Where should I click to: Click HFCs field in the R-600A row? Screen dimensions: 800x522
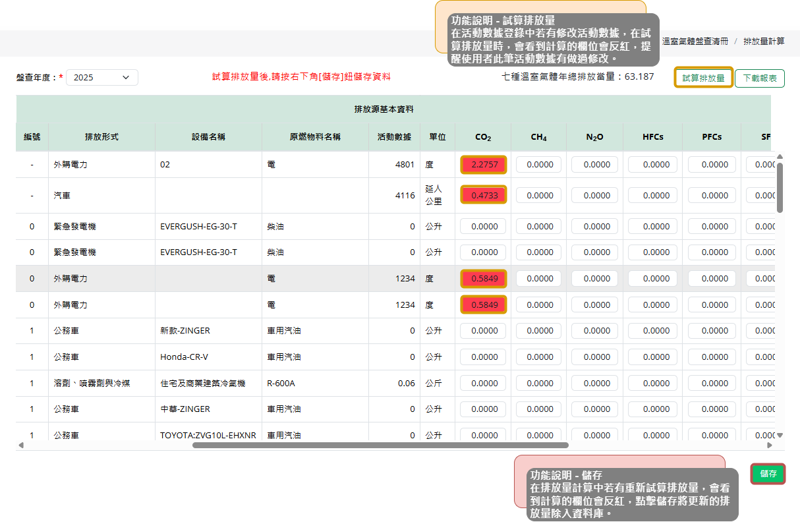pyautogui.click(x=655, y=383)
